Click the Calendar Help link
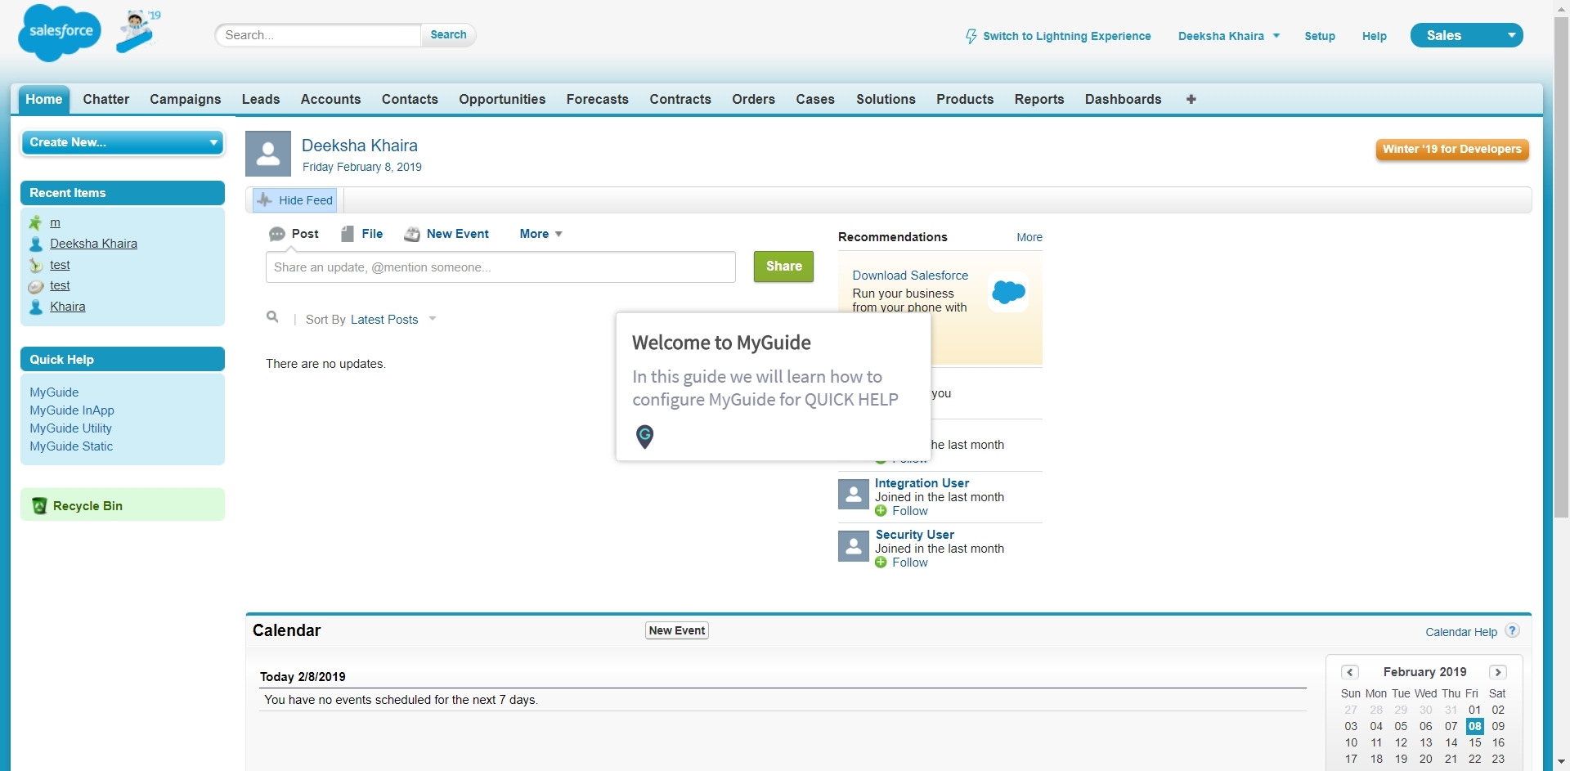The image size is (1570, 771). (1461, 632)
